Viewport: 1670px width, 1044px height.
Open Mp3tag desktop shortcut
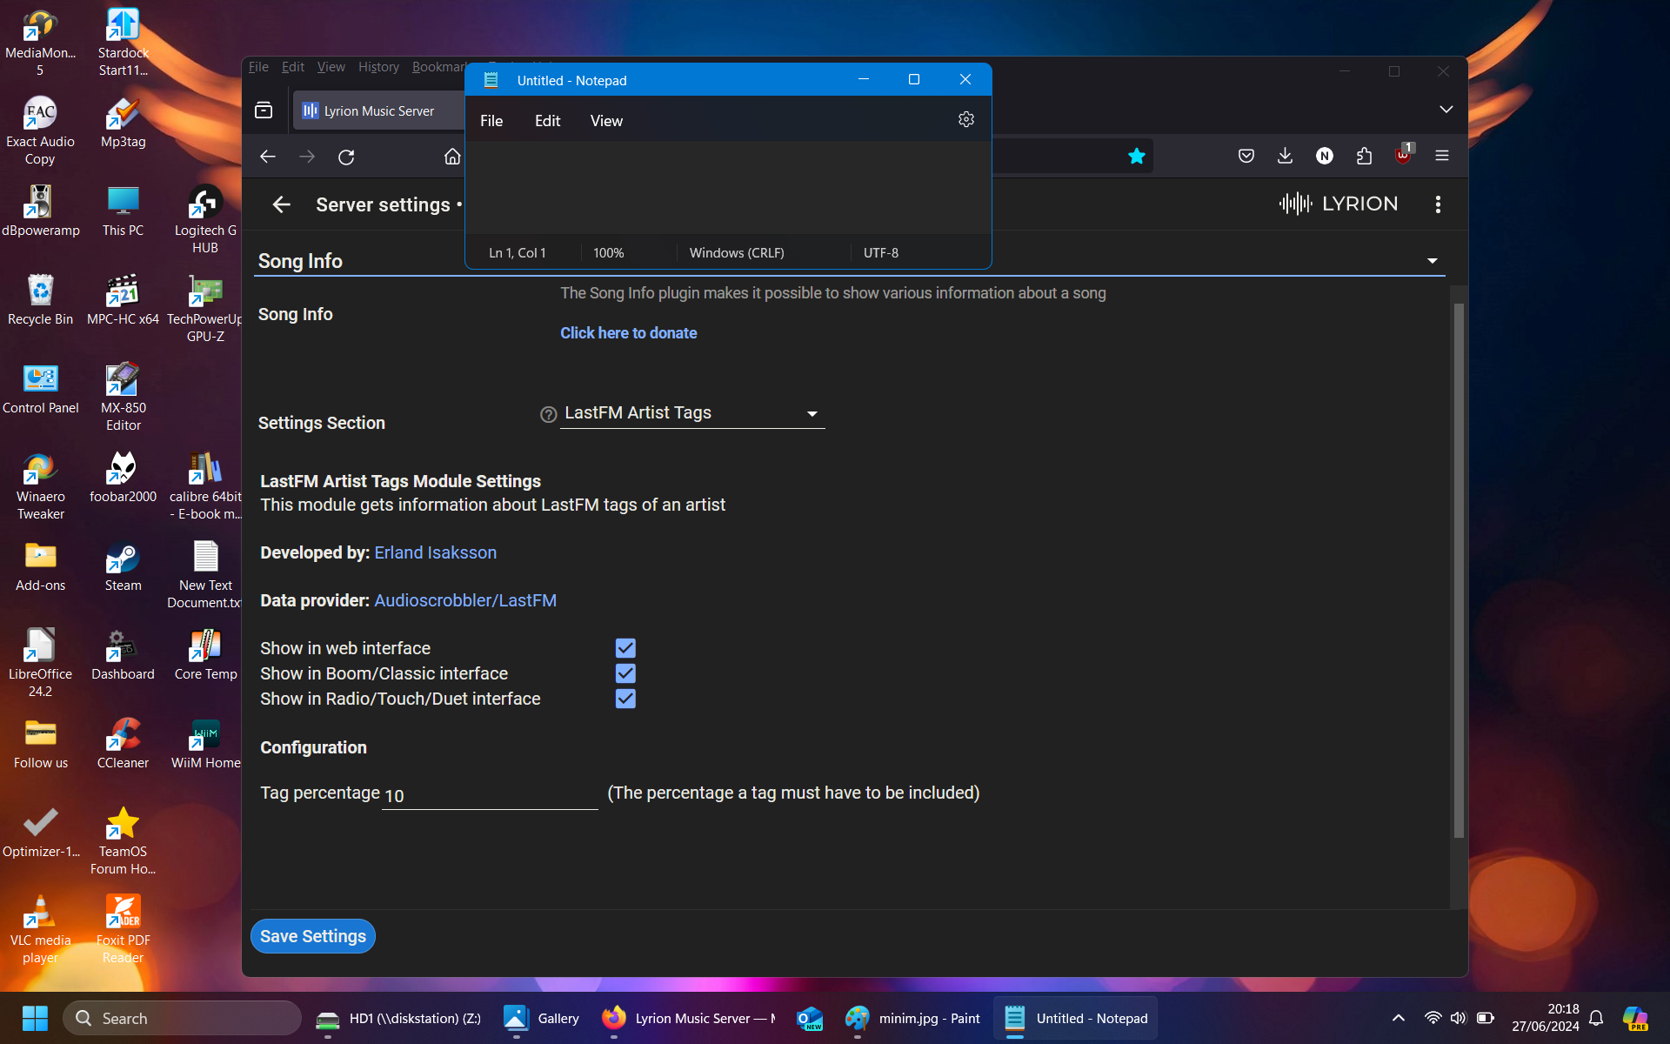123,124
